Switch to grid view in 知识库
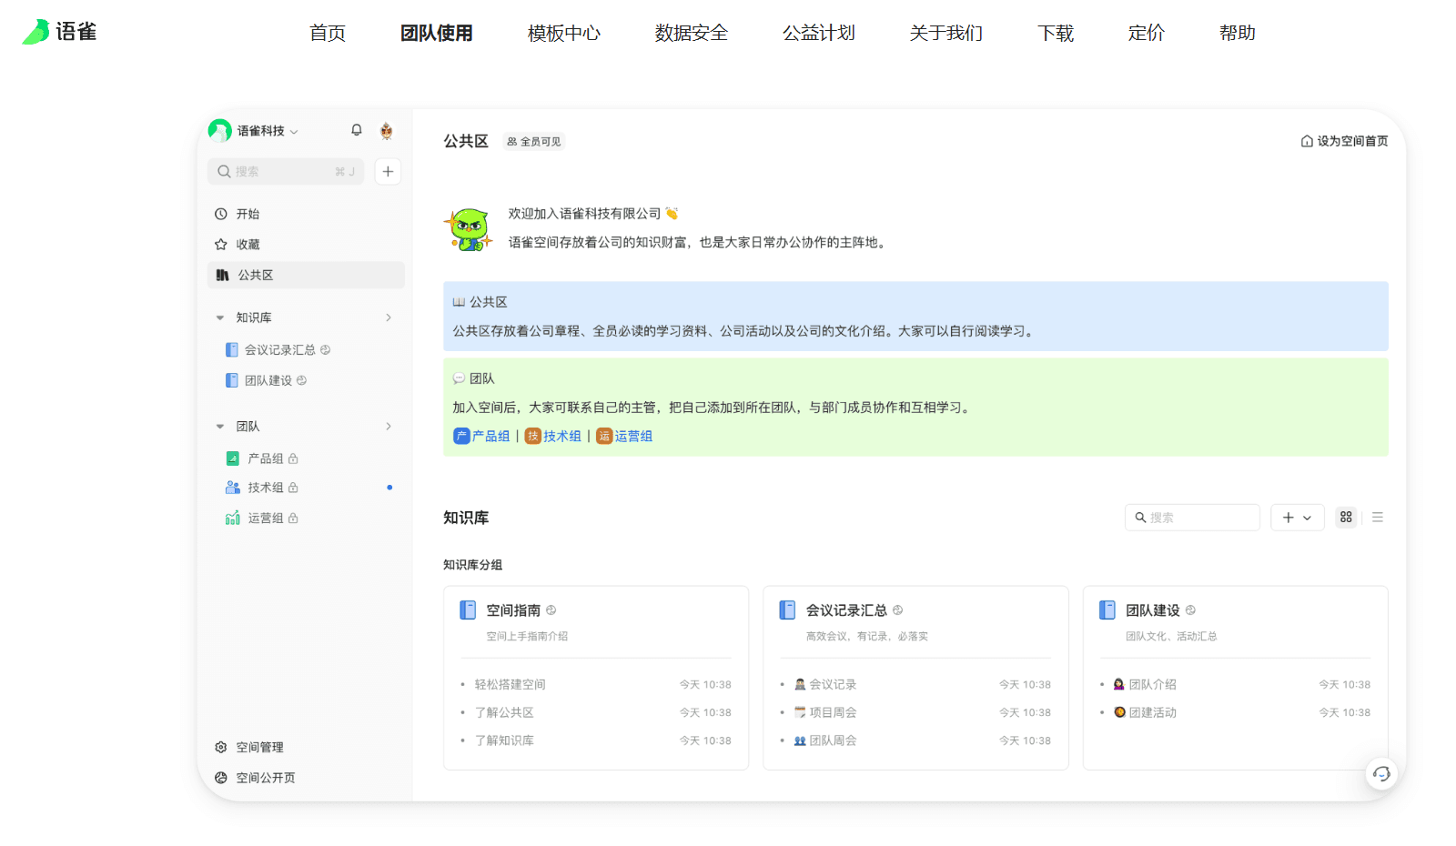The image size is (1456, 846). point(1346,517)
